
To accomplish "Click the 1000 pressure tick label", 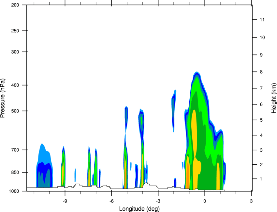I will (x=14, y=191).
